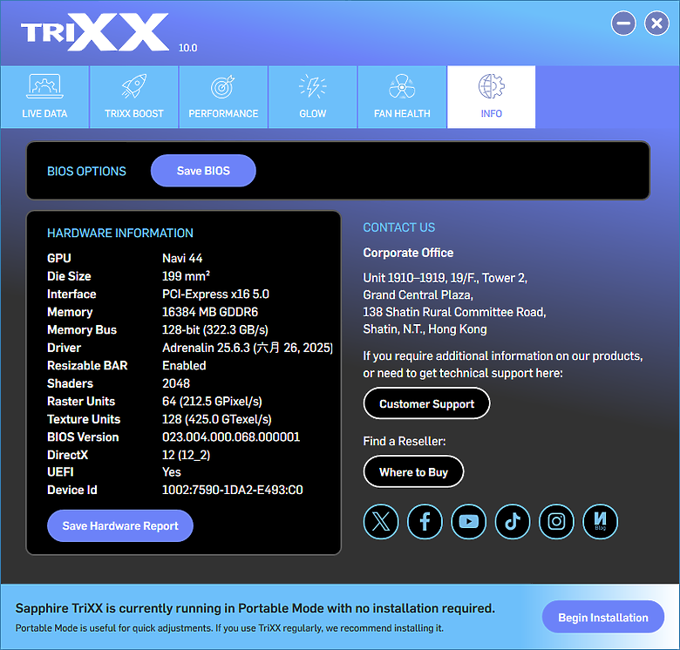Click the UEFI Yes value

pos(171,472)
